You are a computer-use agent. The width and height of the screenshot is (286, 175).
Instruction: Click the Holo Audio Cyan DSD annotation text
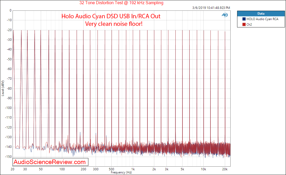click(x=111, y=16)
